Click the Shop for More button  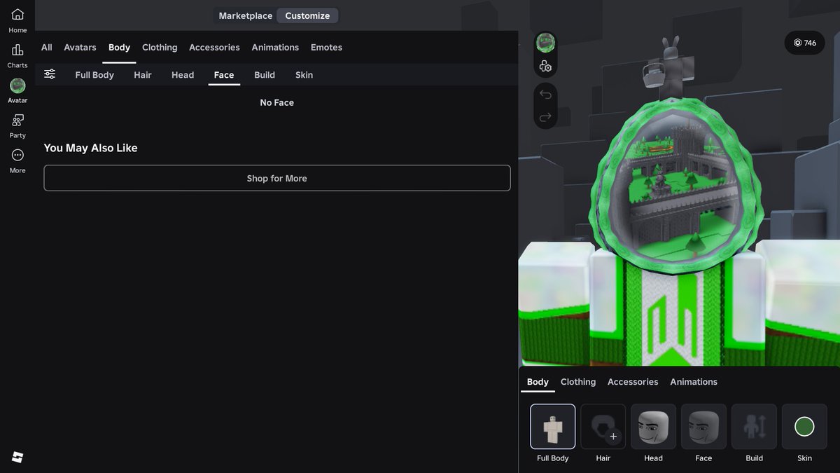coord(277,178)
